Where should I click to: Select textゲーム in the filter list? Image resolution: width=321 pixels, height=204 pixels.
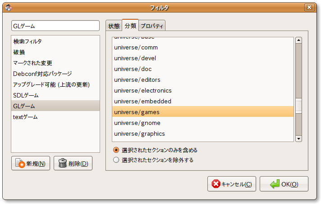[55, 117]
